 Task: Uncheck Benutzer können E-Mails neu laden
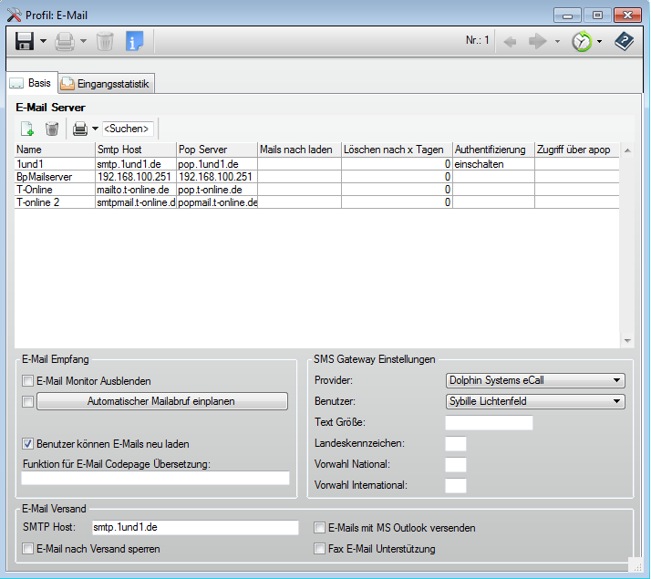coord(27,444)
